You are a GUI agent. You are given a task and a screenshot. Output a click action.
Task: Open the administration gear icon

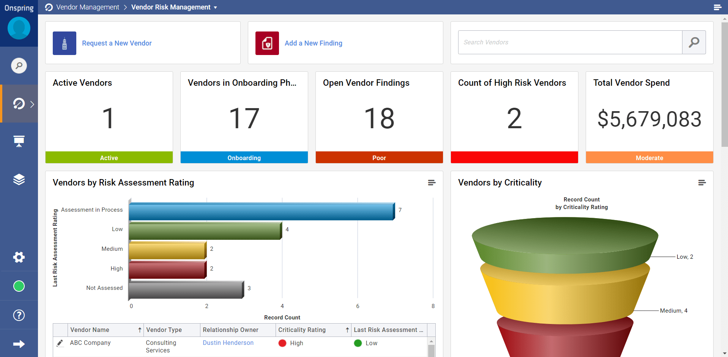tap(19, 257)
